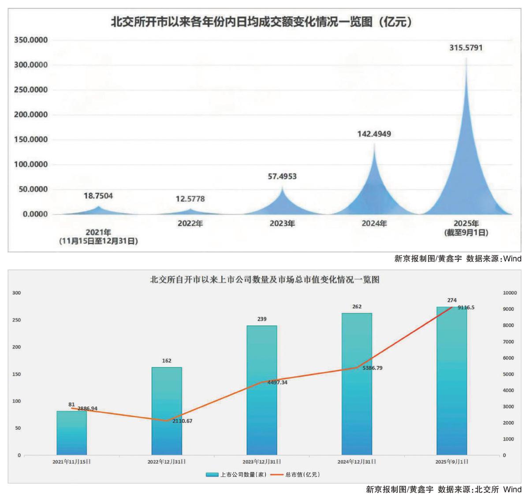Click the 315.5791 data label
The height and width of the screenshot is (503, 529).
[466, 48]
